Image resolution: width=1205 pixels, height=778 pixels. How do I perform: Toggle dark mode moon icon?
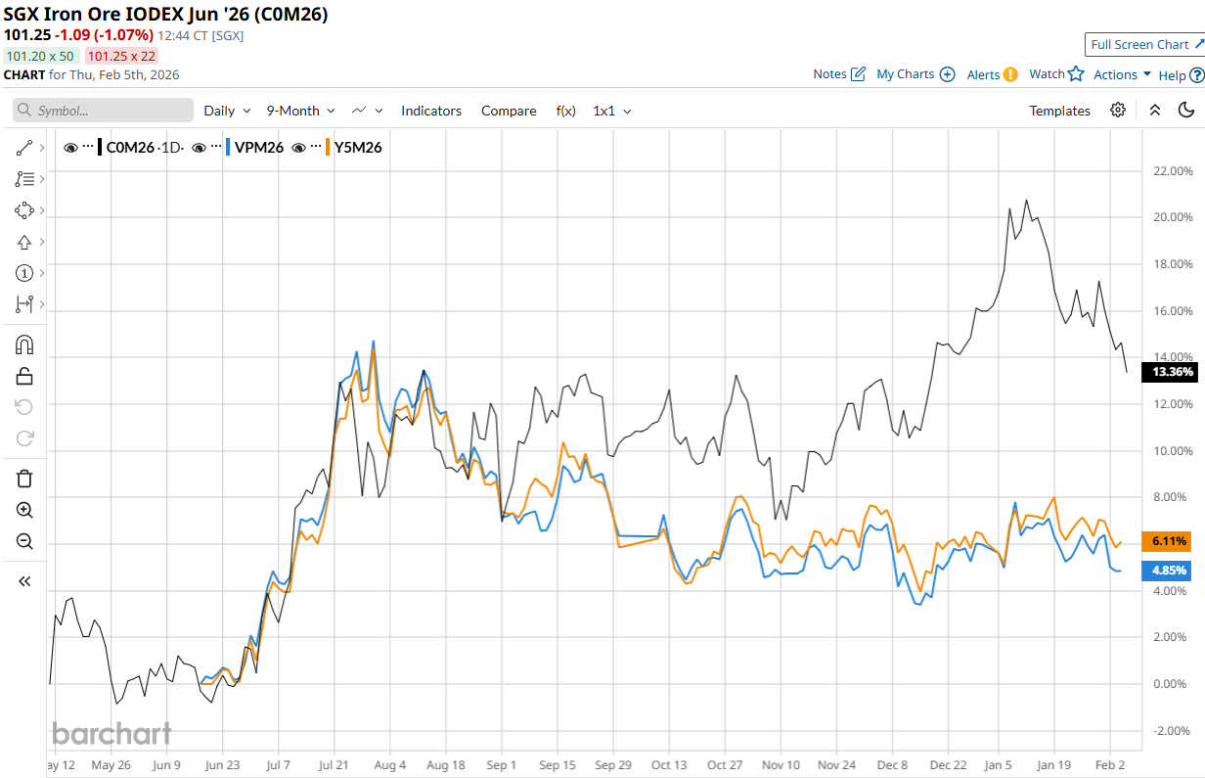pyautogui.click(x=1186, y=111)
